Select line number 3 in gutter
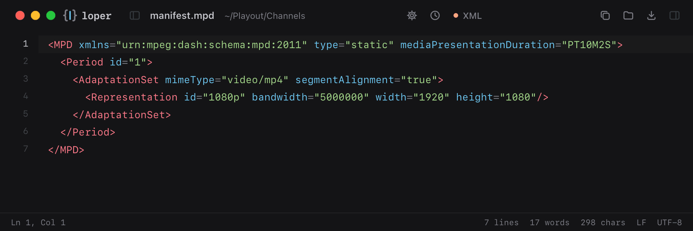693x231 pixels. click(25, 79)
